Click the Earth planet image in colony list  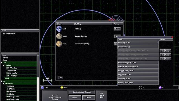coord(59,29)
